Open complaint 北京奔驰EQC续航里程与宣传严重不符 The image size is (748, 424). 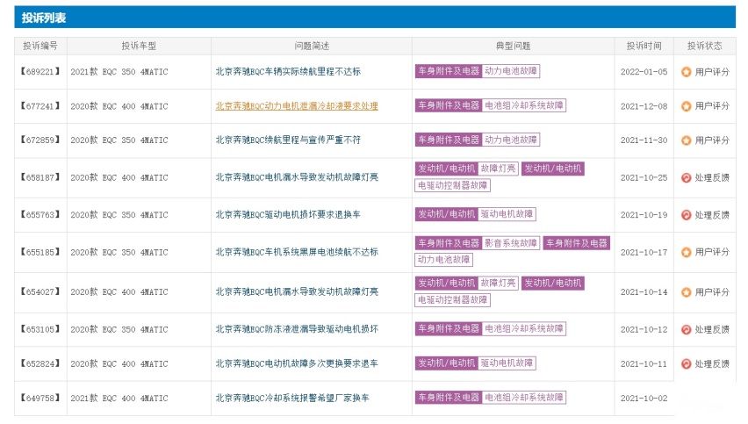point(288,140)
